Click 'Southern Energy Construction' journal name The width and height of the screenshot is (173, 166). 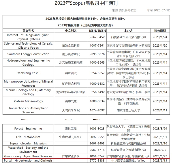[x=28, y=54]
